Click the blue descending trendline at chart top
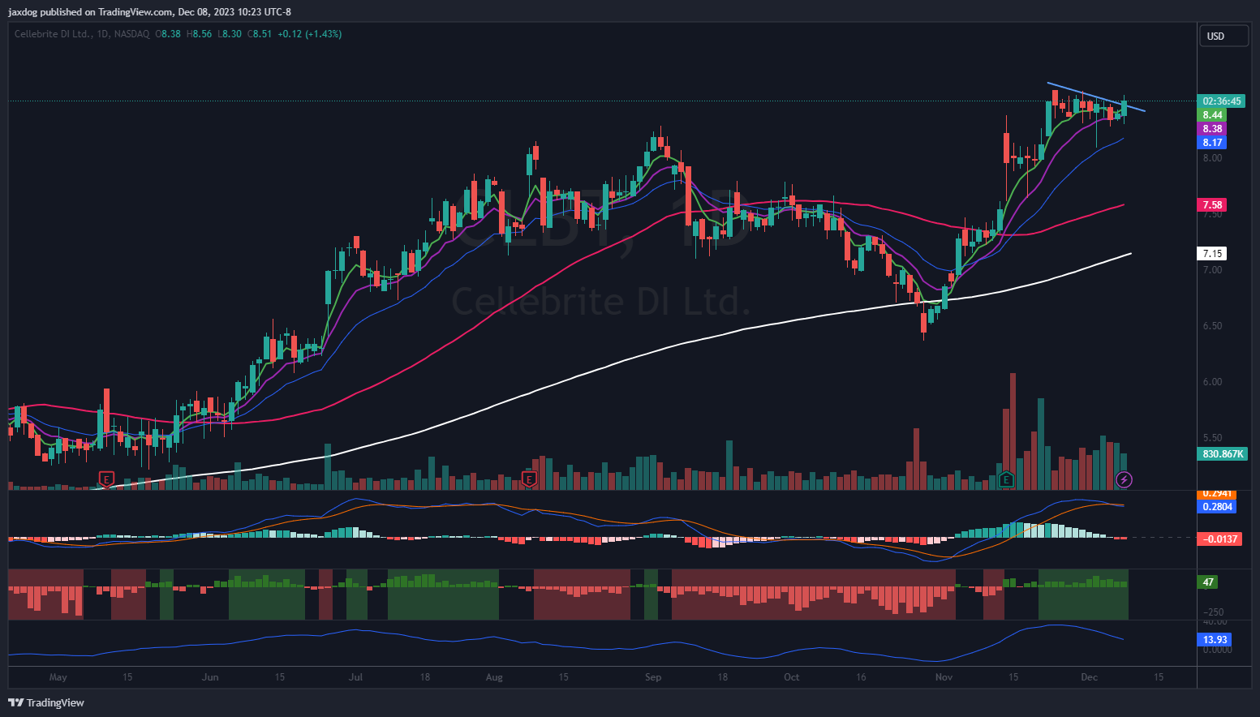This screenshot has width=1260, height=717. pyautogui.click(x=1096, y=97)
